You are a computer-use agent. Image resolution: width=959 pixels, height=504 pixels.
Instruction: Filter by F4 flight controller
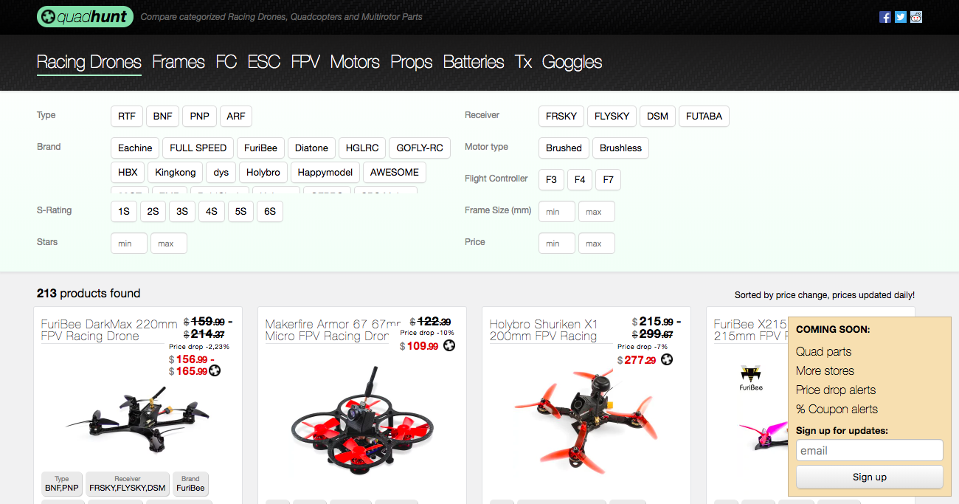[580, 179]
